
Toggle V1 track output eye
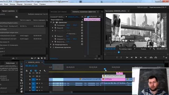tap(39, 80)
